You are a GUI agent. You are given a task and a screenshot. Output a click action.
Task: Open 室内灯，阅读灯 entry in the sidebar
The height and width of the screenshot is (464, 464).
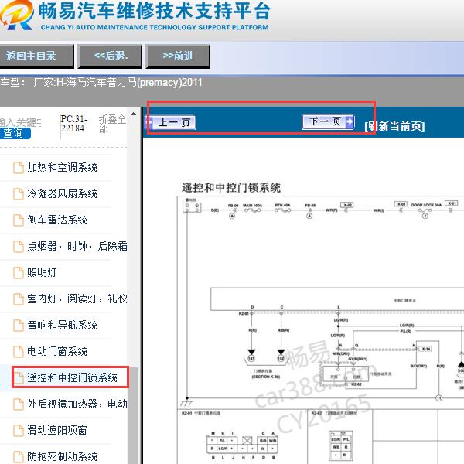pyautogui.click(x=77, y=299)
